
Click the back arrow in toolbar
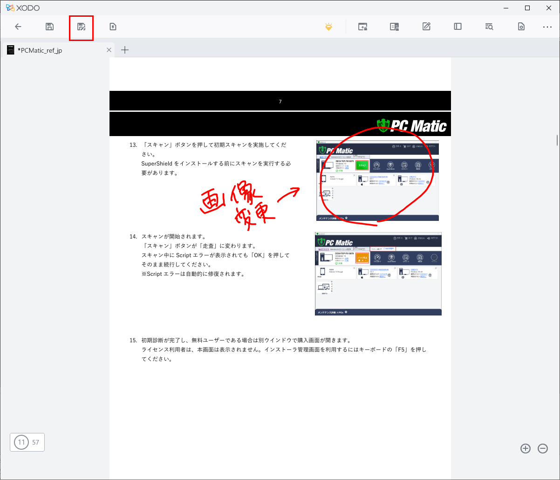(x=18, y=27)
